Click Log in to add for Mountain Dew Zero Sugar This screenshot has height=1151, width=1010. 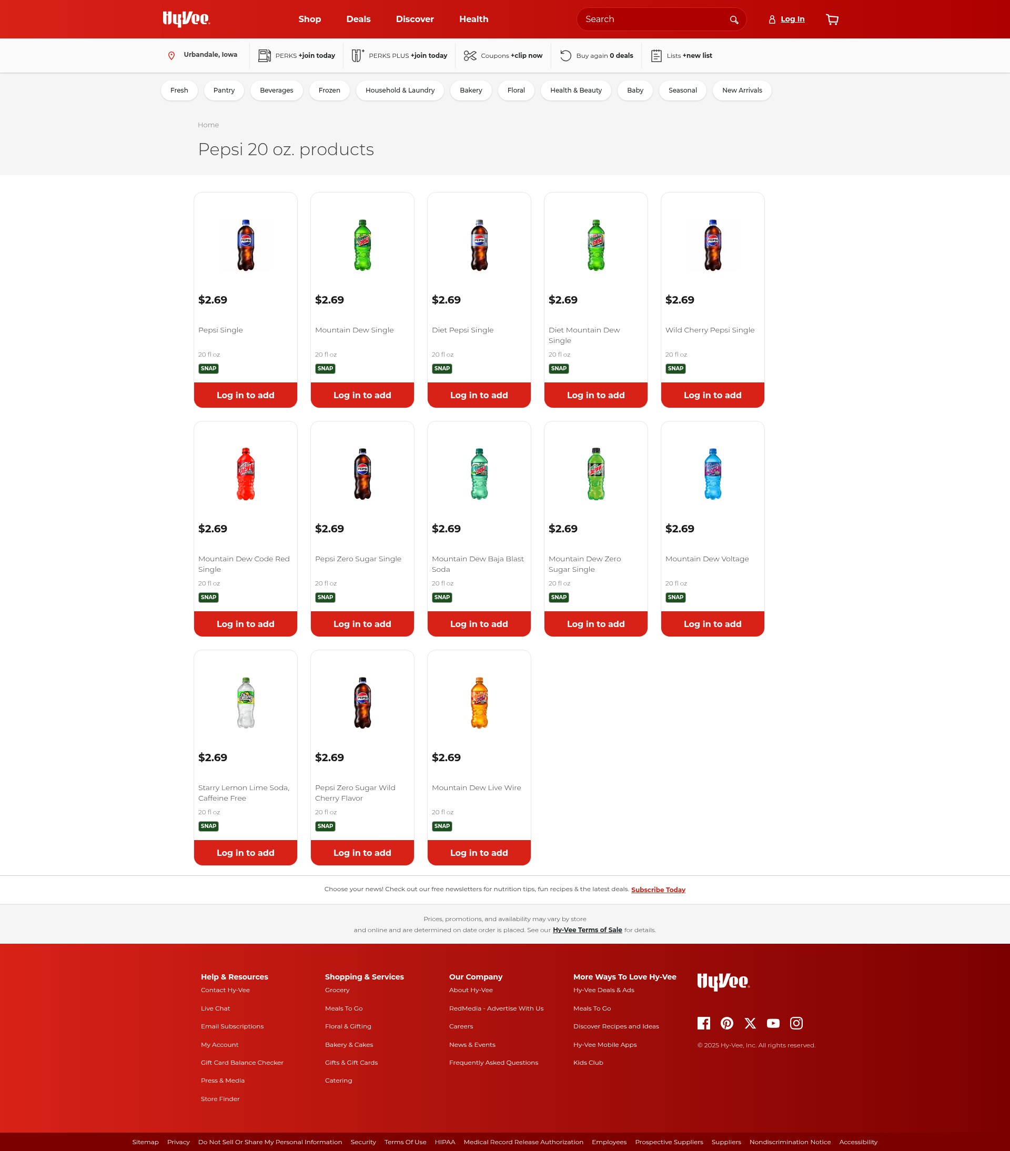coord(595,624)
